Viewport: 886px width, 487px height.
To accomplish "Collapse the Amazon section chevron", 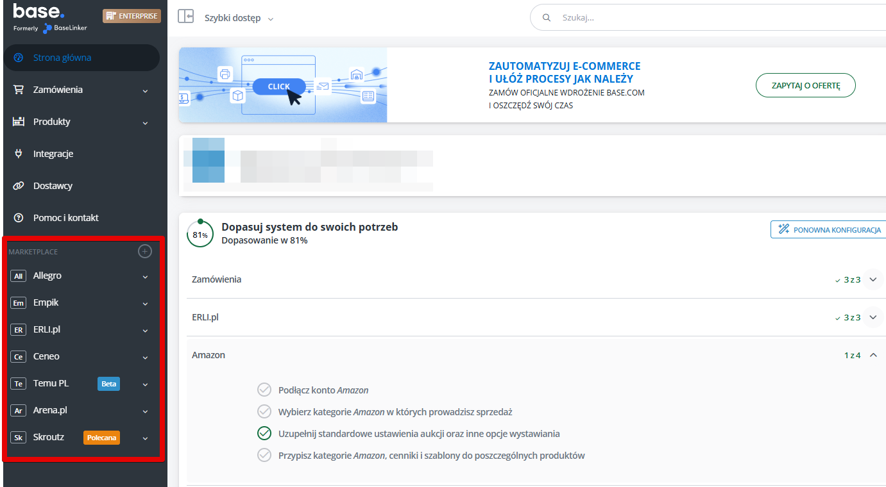I will coord(873,355).
